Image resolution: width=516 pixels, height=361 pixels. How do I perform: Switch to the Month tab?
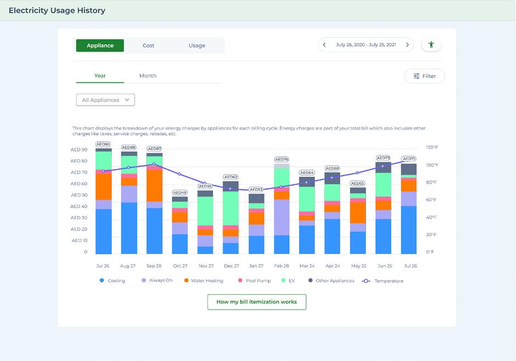pos(148,76)
